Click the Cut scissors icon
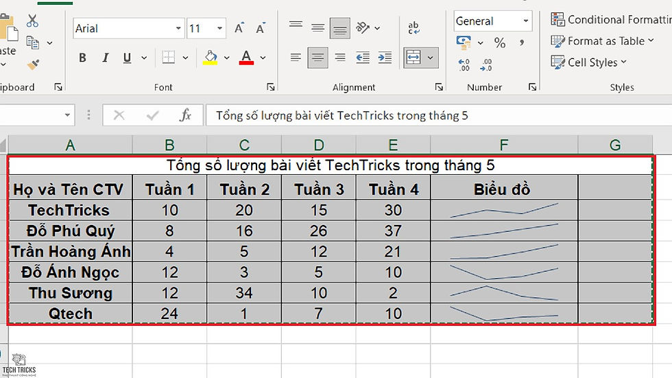The width and height of the screenshot is (672, 378). coord(32,21)
